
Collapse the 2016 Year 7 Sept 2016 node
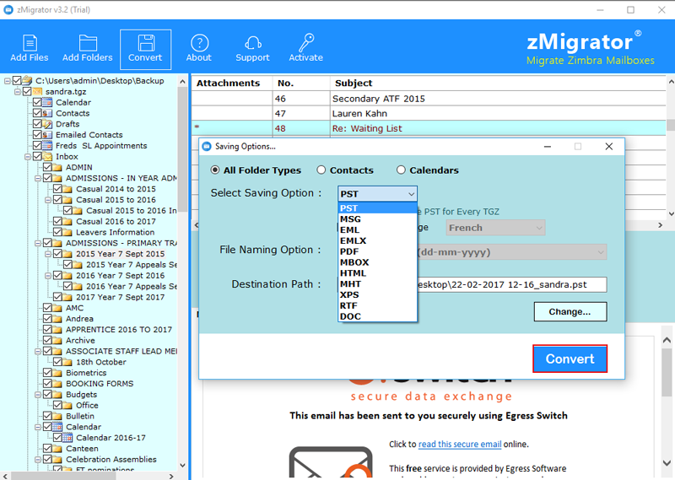(48, 276)
